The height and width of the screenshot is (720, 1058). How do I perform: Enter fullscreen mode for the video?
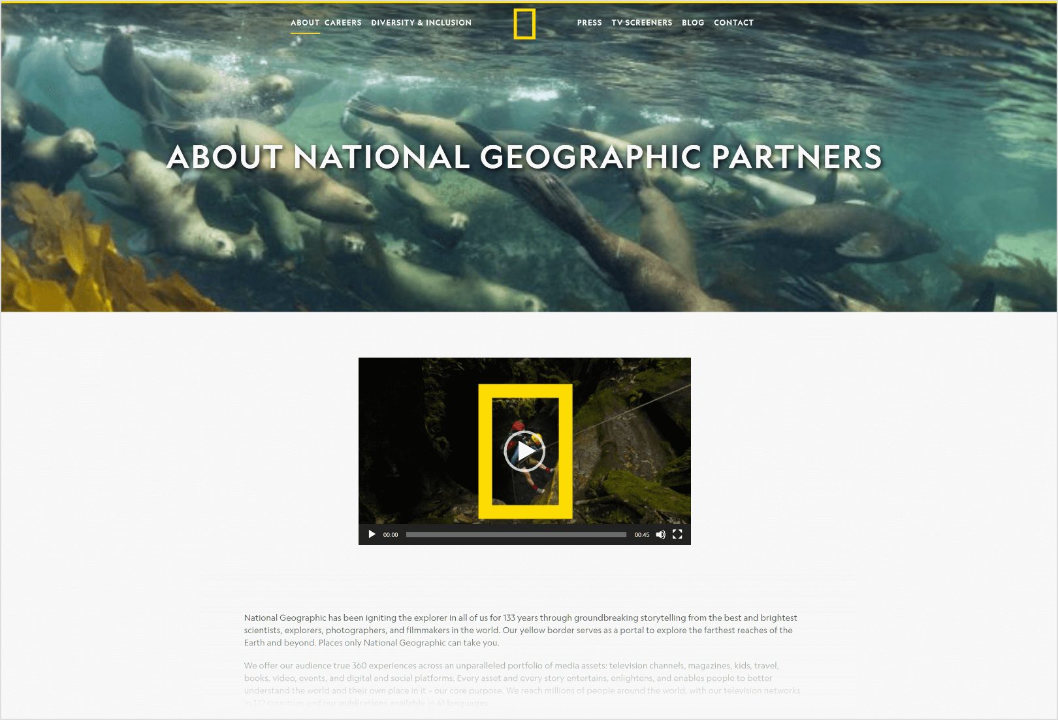pyautogui.click(x=677, y=534)
